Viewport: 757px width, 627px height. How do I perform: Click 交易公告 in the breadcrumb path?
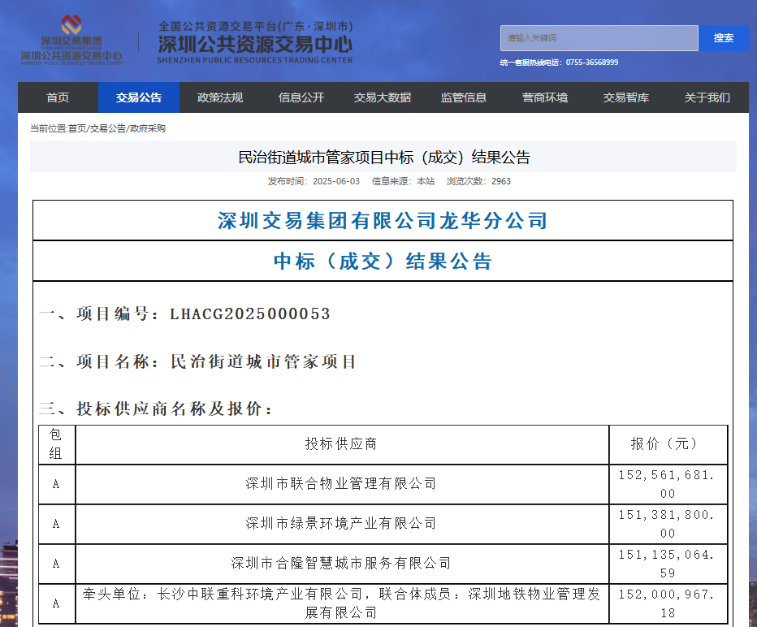click(108, 128)
